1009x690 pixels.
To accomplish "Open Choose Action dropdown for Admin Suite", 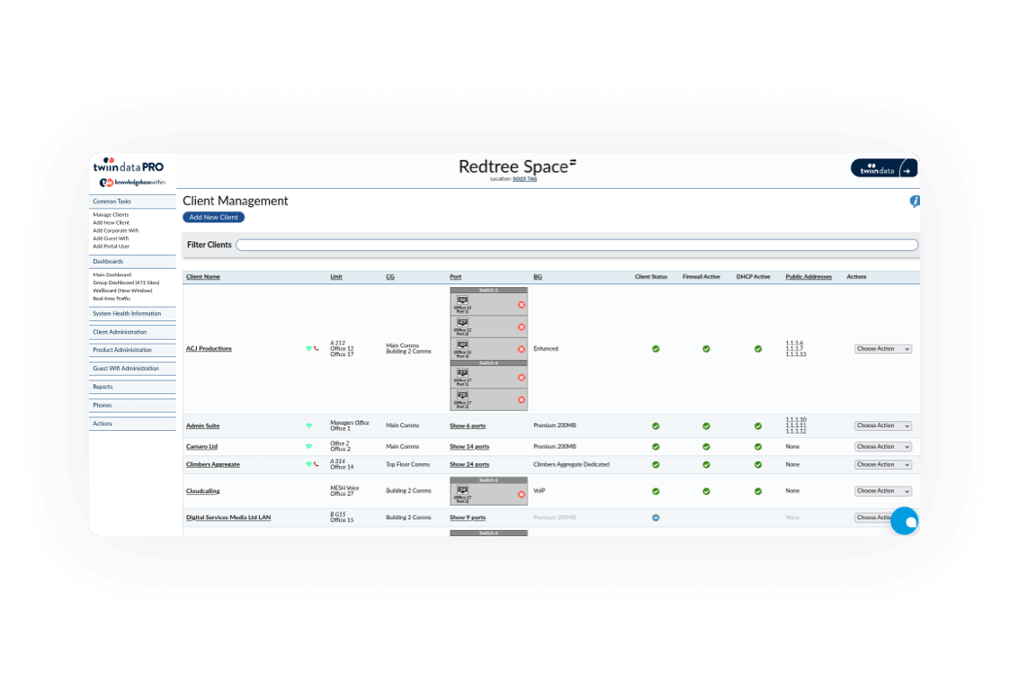I will [x=883, y=426].
